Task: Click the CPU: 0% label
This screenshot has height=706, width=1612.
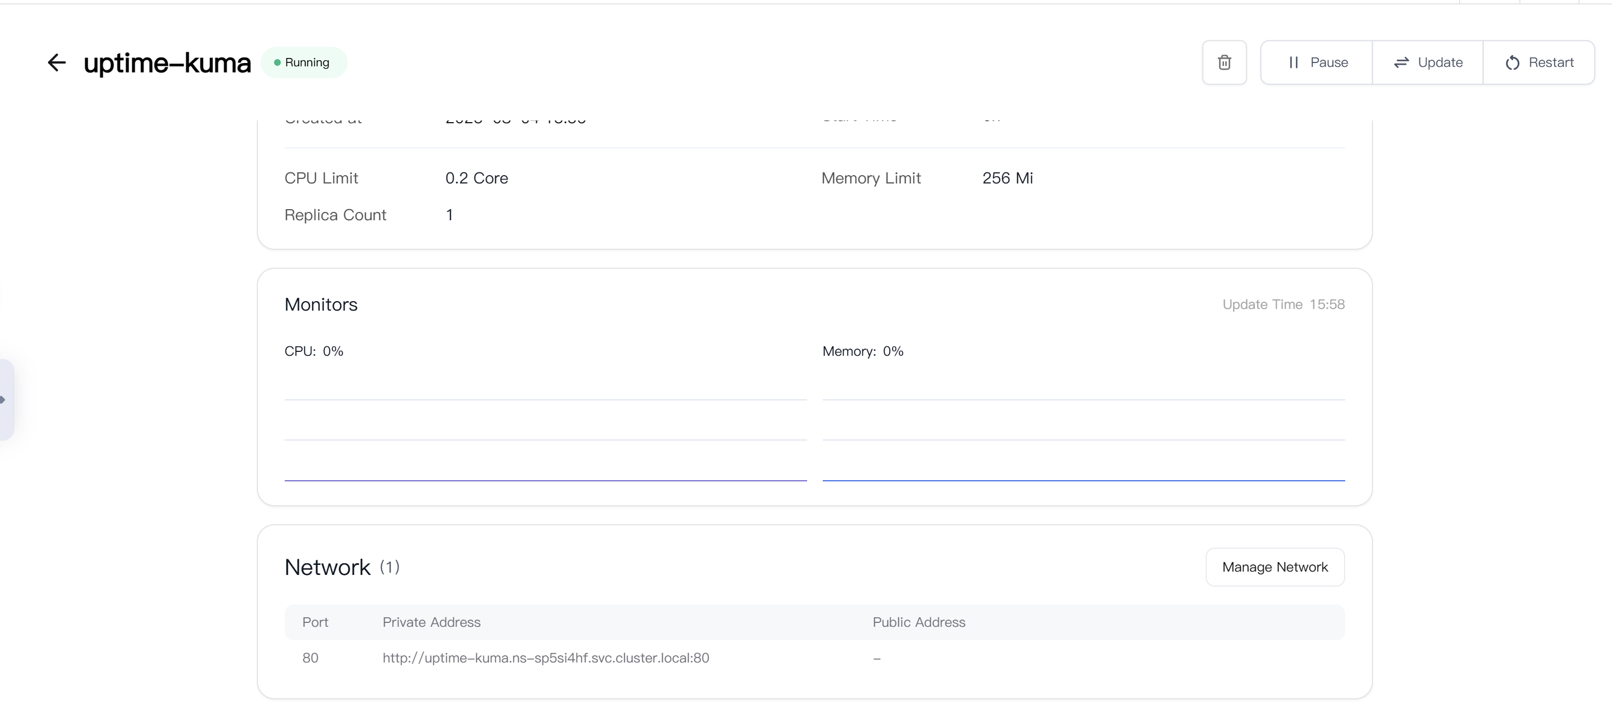Action: point(314,351)
